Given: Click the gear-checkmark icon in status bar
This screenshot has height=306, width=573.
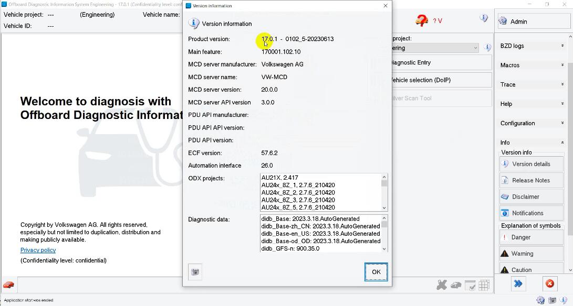Looking at the screenshot, I should (540, 301).
